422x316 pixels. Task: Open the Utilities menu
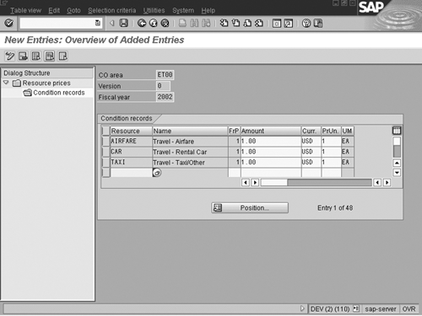click(x=154, y=10)
